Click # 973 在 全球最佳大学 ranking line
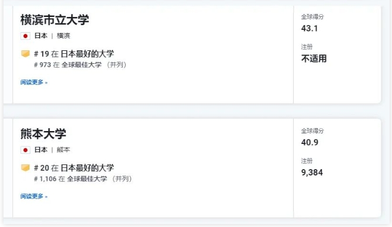Screen dimensions: 392x227 tap(80, 65)
